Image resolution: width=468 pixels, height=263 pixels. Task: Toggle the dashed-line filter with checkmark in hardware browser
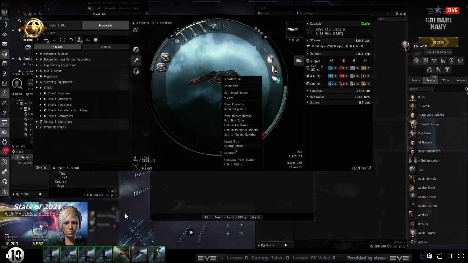click(46, 40)
